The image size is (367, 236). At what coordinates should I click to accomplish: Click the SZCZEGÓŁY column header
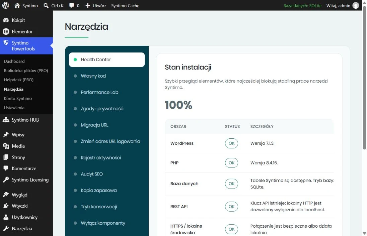tap(262, 126)
